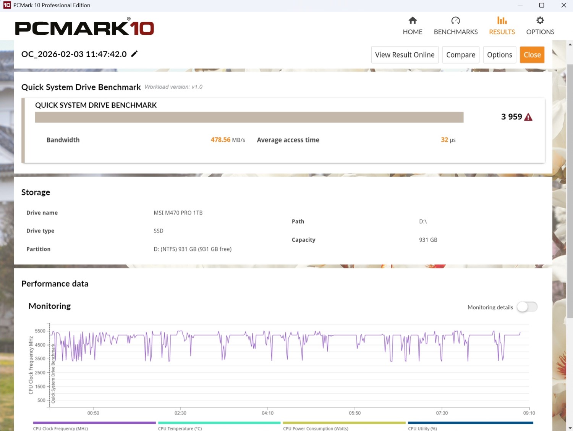Viewport: 573px width, 431px height.
Task: Click the 02:30 time label on chart
Action: coord(180,413)
